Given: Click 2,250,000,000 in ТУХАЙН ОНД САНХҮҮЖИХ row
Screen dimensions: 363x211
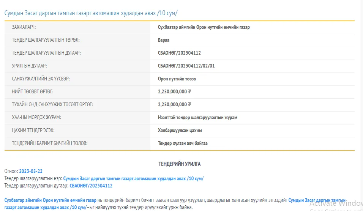Looking at the screenshot, I should pos(174,105).
